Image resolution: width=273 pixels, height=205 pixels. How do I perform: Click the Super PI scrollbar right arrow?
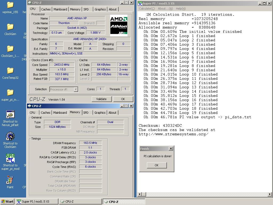pyautogui.click(x=270, y=194)
